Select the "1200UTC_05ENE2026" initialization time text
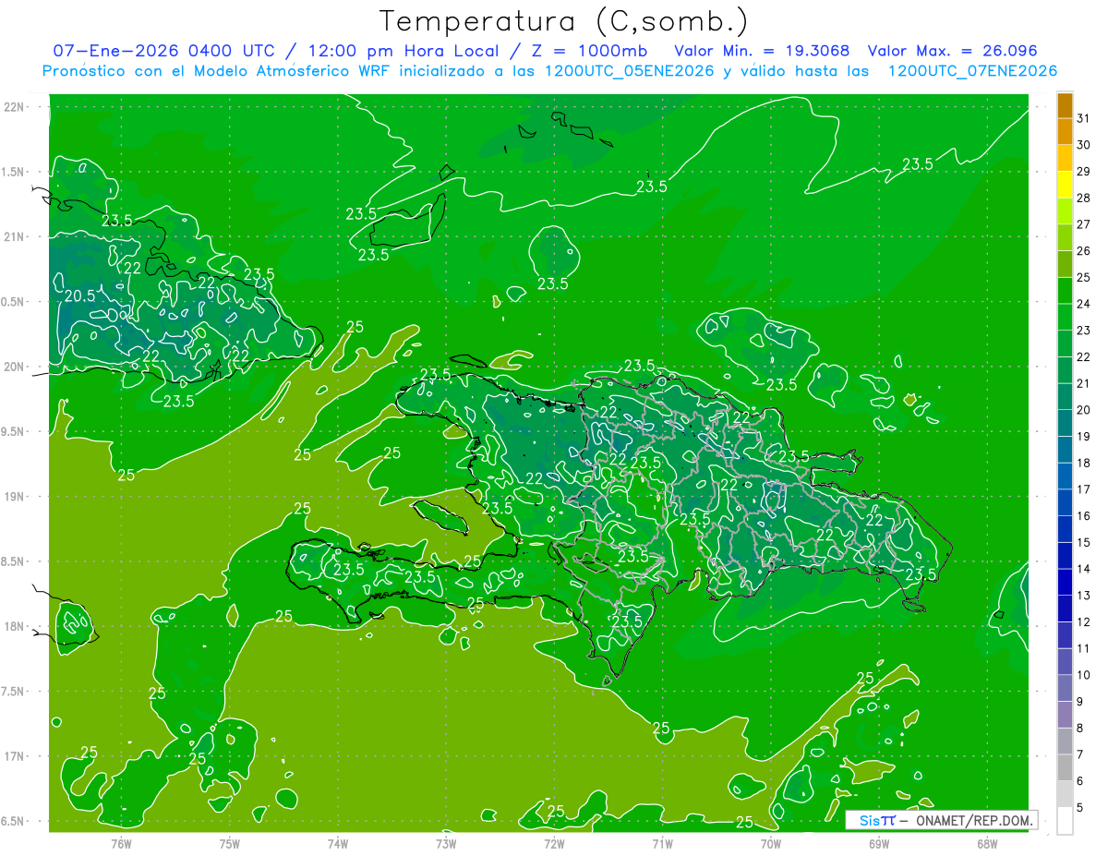 pyautogui.click(x=628, y=71)
